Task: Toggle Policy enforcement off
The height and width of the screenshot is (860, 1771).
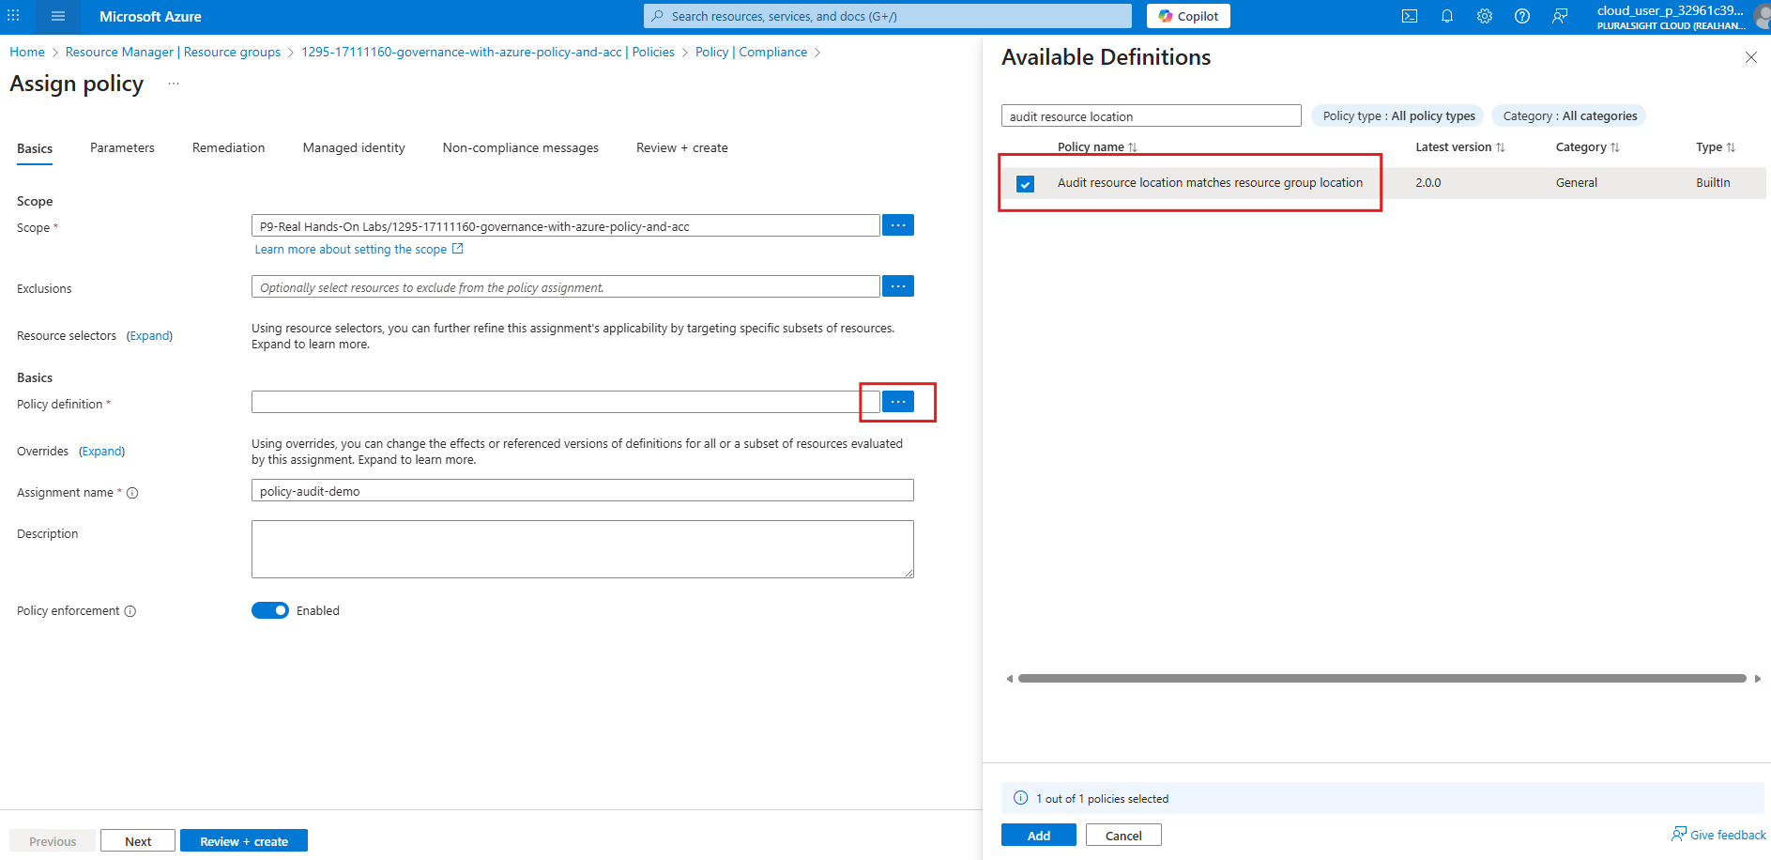Action: click(269, 610)
